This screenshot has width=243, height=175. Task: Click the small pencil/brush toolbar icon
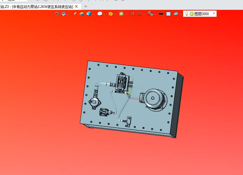[75, 14]
